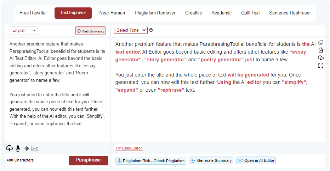Click the audio waveform icon
This screenshot has width=330, height=171.
click(26, 148)
